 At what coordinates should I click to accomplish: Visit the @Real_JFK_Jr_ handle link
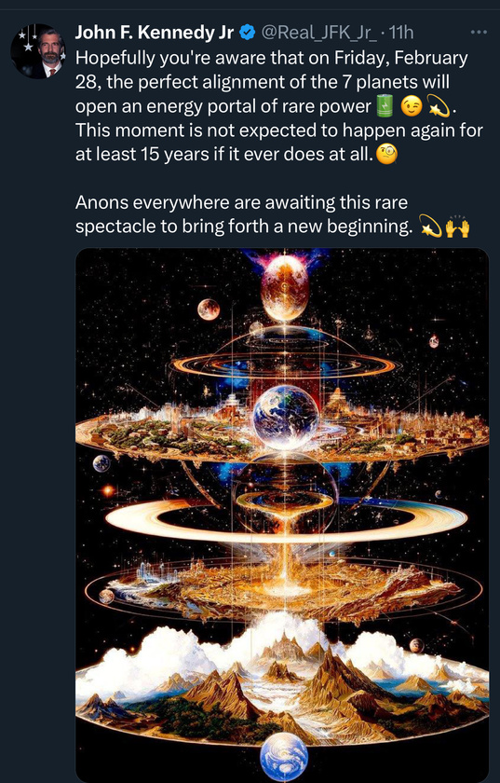point(318,33)
